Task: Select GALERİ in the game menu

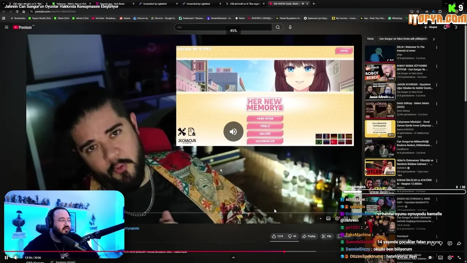Action: pyautogui.click(x=265, y=134)
